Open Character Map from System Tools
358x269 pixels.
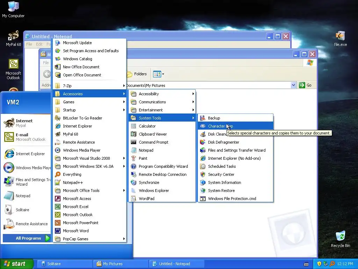tap(235, 126)
